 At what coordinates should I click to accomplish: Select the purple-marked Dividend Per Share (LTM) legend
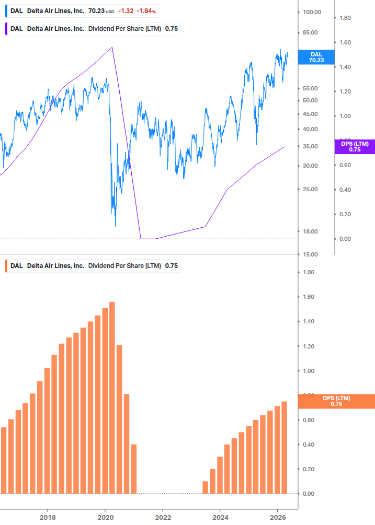click(x=93, y=29)
